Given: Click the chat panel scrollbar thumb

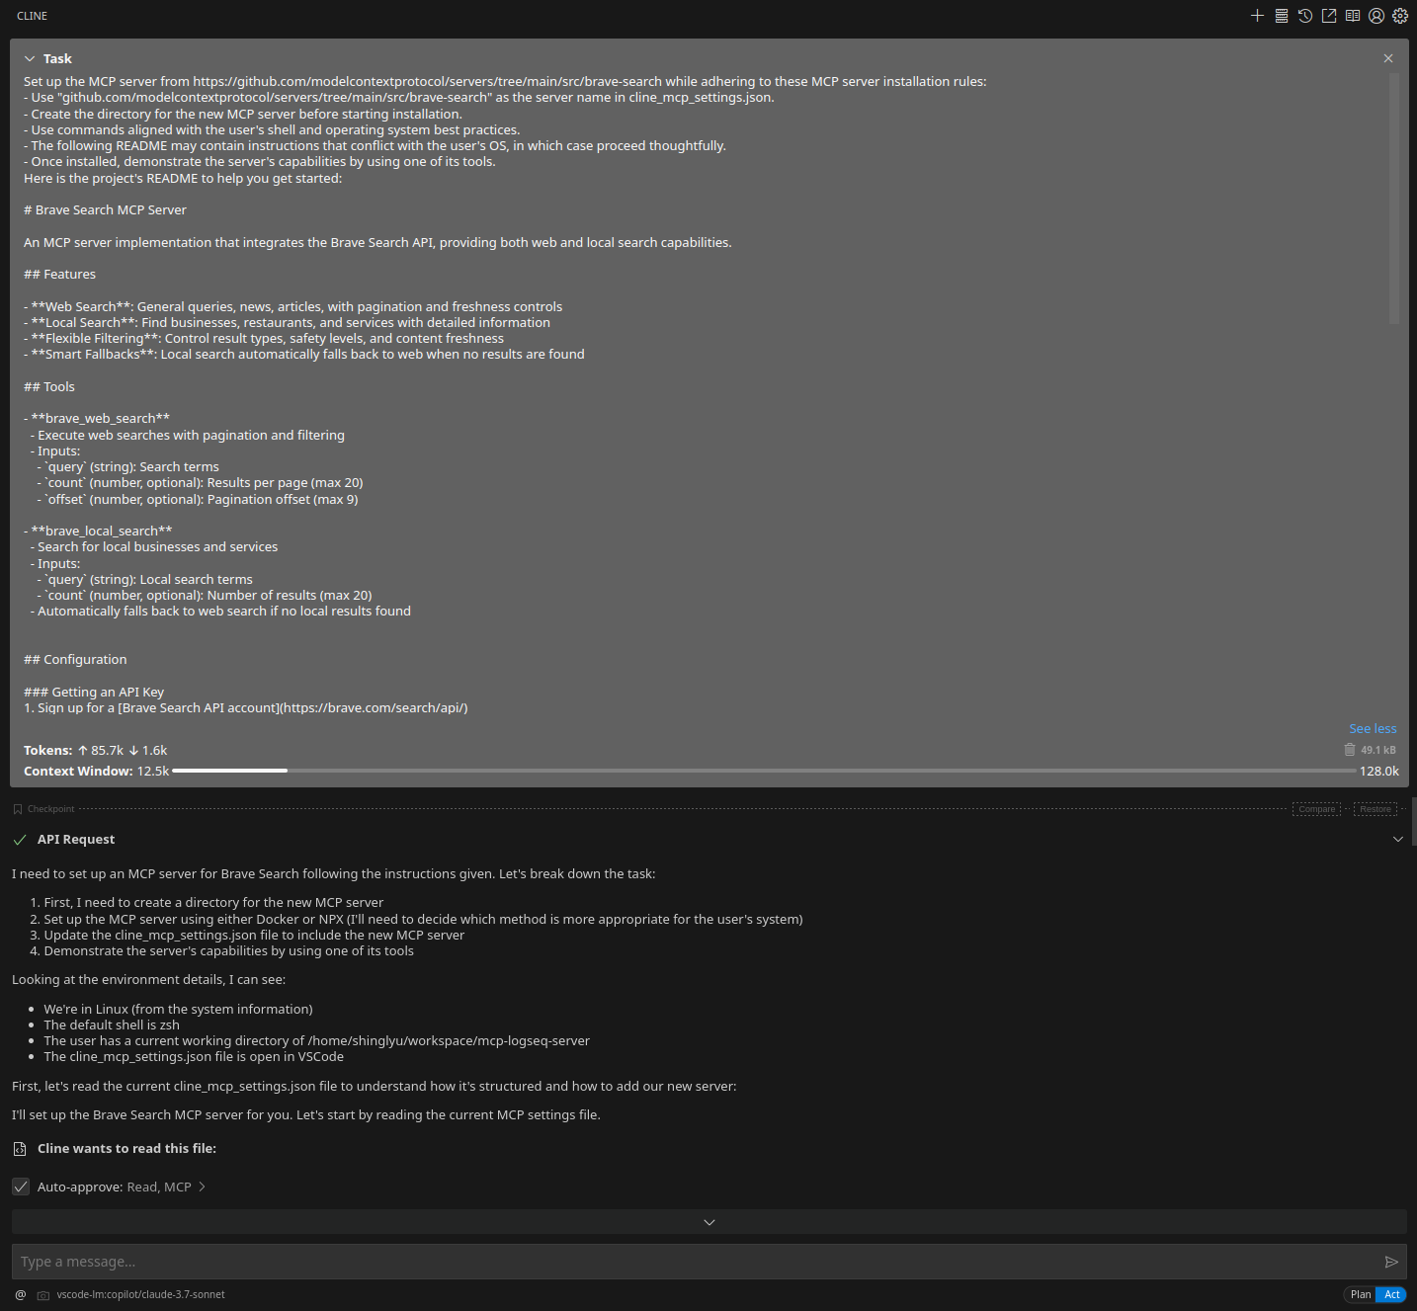Looking at the screenshot, I should pos(1414,822).
